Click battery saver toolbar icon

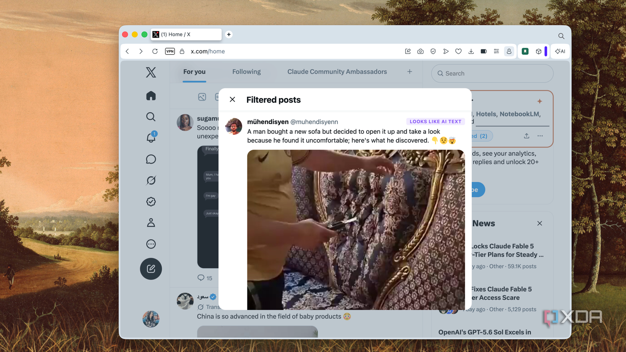click(484, 51)
